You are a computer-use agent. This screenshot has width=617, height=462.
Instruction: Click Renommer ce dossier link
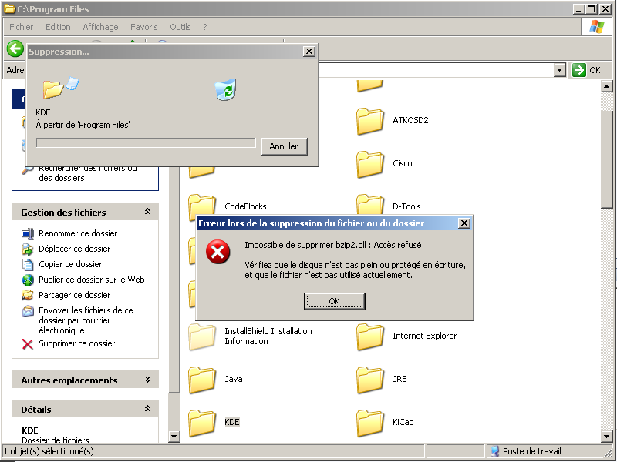(x=78, y=233)
